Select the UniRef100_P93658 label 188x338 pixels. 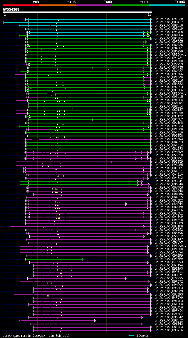click(x=169, y=136)
